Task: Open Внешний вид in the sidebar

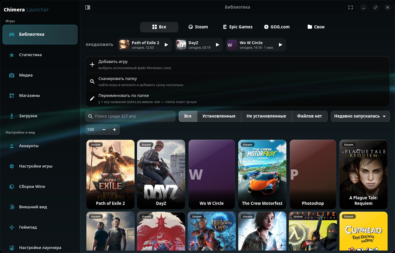Action: coord(40,207)
